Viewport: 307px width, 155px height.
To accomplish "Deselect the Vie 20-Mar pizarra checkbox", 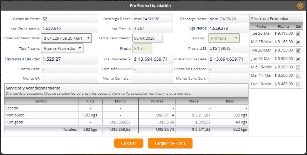I will click(298, 50).
